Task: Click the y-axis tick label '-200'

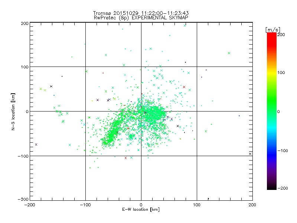Action: (23, 199)
